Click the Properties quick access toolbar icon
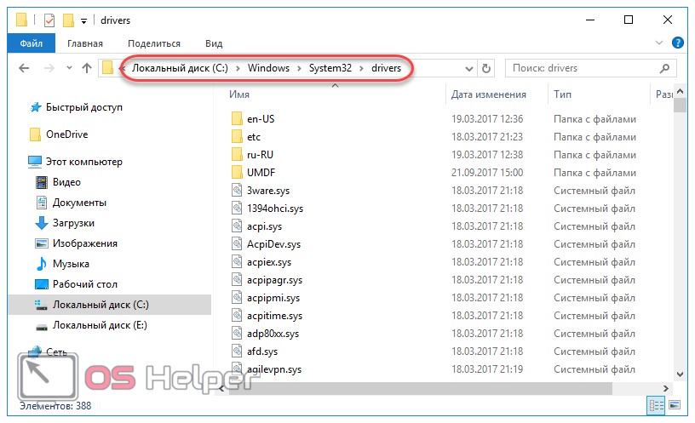The width and height of the screenshot is (695, 423). tap(49, 20)
